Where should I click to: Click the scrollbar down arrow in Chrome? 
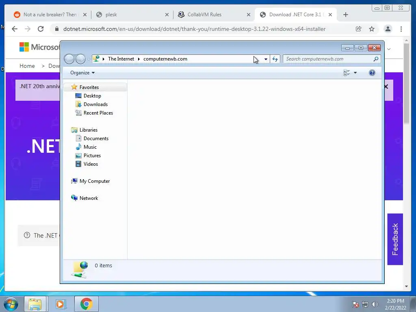(406, 286)
